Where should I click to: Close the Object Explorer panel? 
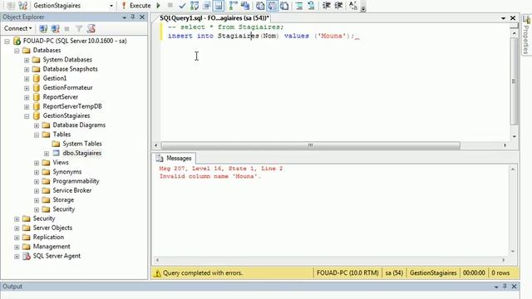tap(142, 17)
